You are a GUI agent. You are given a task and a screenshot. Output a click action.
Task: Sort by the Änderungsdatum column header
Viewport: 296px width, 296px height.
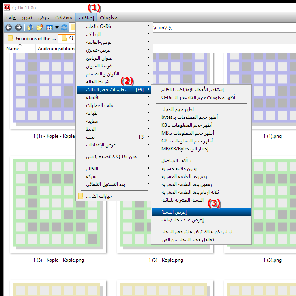click(x=56, y=49)
